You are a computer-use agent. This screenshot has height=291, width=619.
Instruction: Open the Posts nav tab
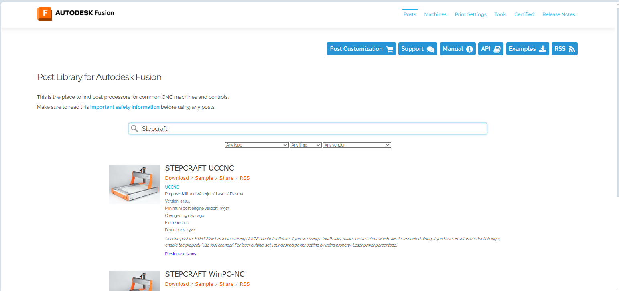[410, 14]
